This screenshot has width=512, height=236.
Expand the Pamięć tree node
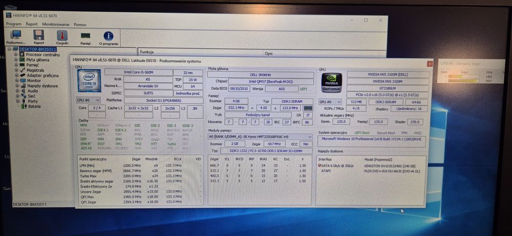click(x=16, y=65)
